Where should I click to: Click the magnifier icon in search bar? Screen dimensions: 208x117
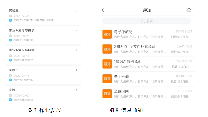[x=143, y=21]
